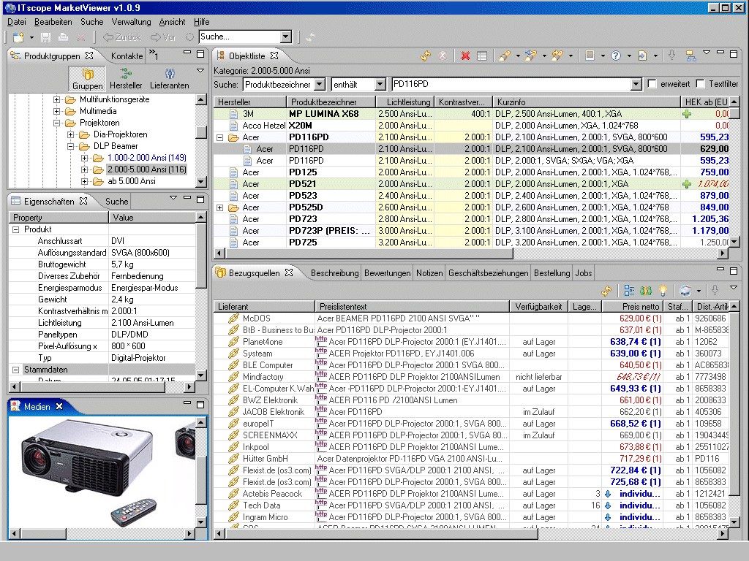Collapse the Stammdaten property section
This screenshot has height=561, width=749.
pyautogui.click(x=16, y=370)
